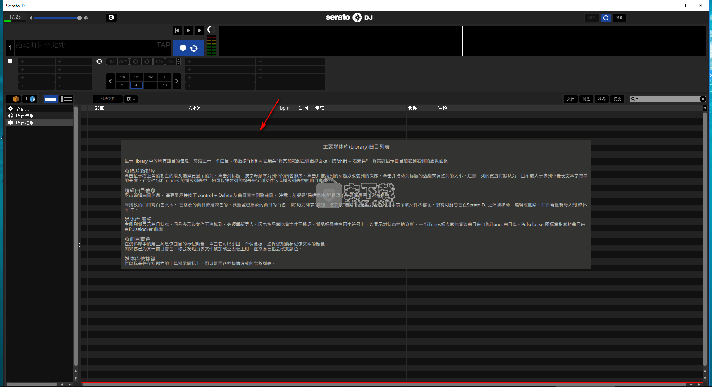The height and width of the screenshot is (387, 712).
Task: Shift loop sizes right with arrow
Action: click(177, 81)
